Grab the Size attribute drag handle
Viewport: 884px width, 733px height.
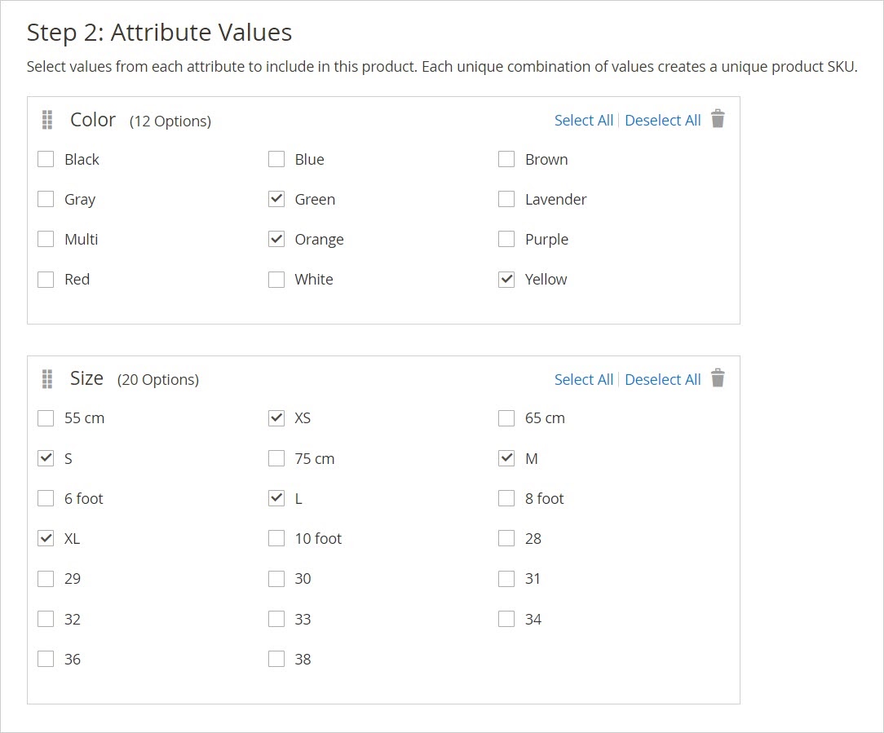tap(47, 379)
